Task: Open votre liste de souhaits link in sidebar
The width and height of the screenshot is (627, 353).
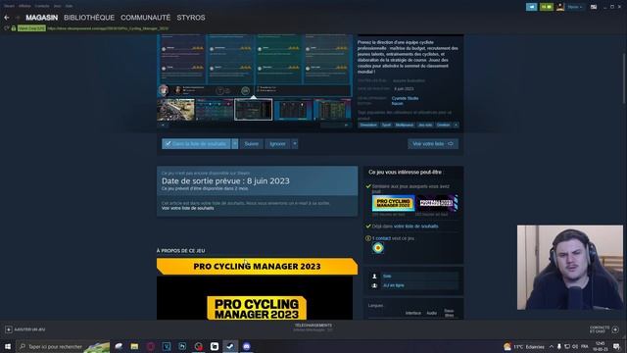Action: [x=415, y=227]
